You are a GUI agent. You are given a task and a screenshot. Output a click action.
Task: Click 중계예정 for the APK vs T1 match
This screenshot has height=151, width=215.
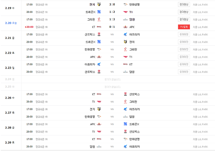tap(184, 57)
